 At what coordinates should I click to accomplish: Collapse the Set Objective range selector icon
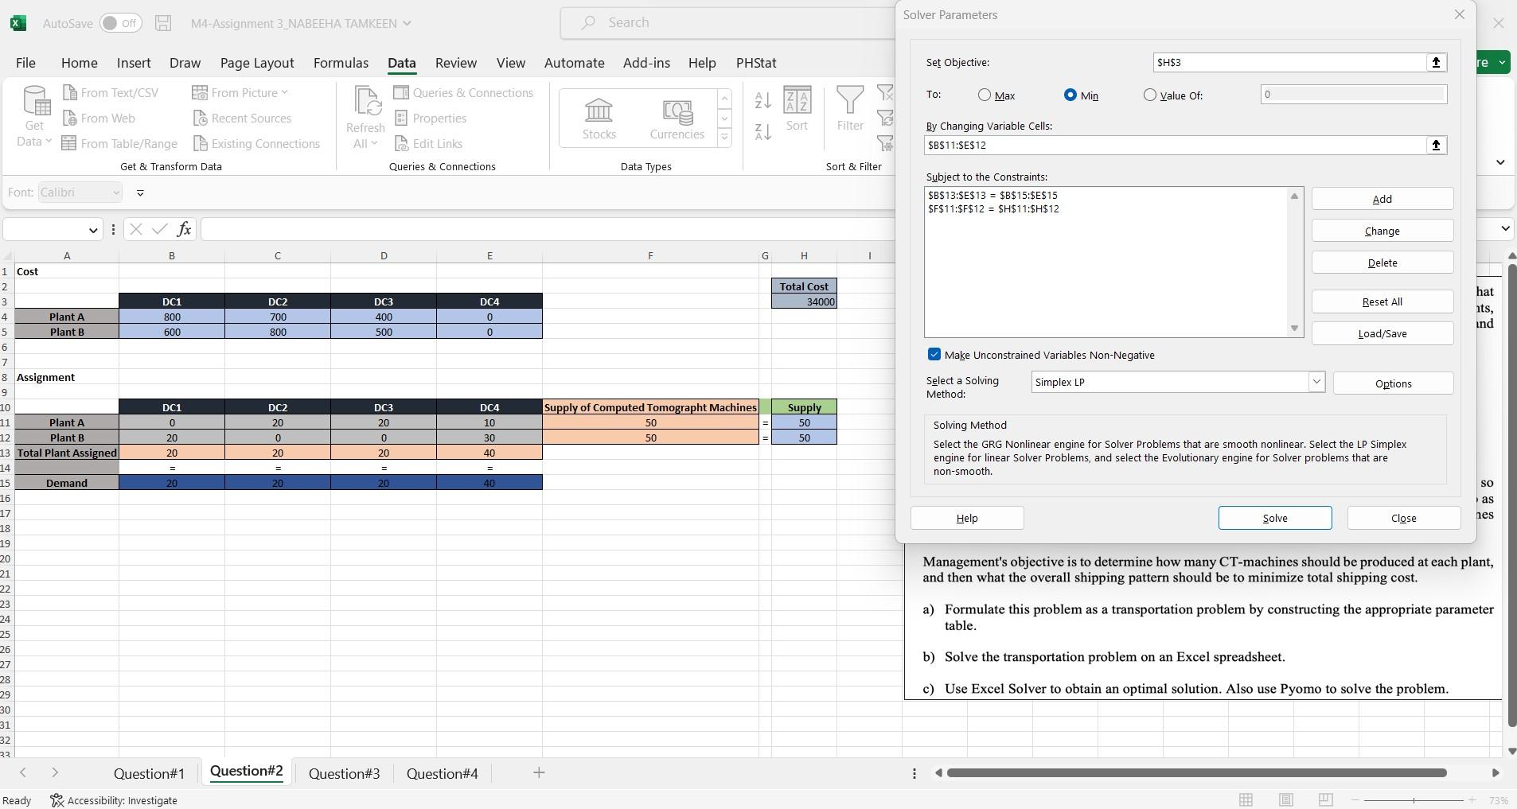point(1435,62)
